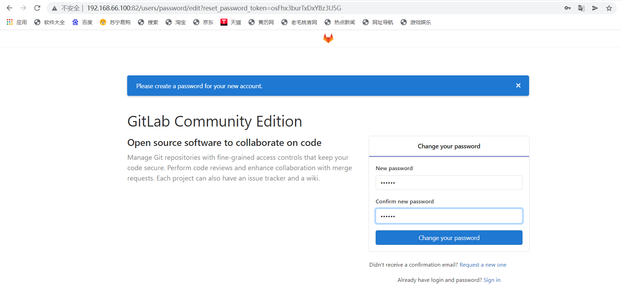Viewport: 621px width, 286px height.
Task: Open the 老毛桃官网 bookmark
Action: pos(299,22)
